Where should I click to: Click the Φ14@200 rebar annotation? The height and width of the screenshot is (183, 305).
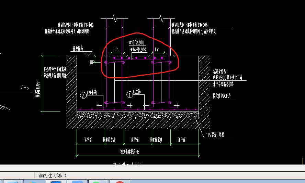[138, 50]
